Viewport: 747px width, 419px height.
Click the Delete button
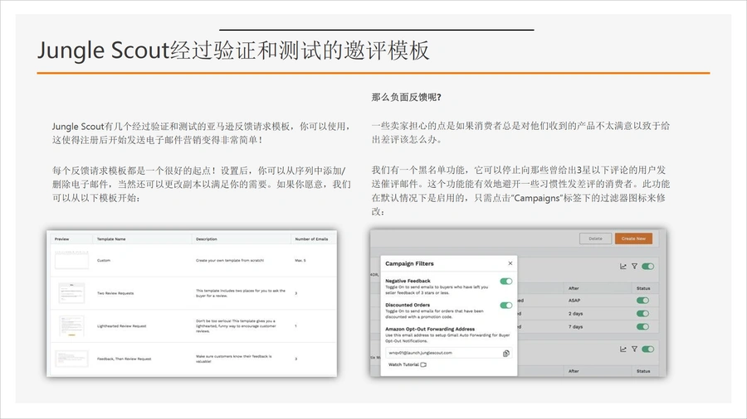click(595, 238)
